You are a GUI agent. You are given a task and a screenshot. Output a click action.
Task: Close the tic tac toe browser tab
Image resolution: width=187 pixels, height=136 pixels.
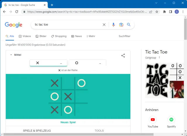coord(45,5)
